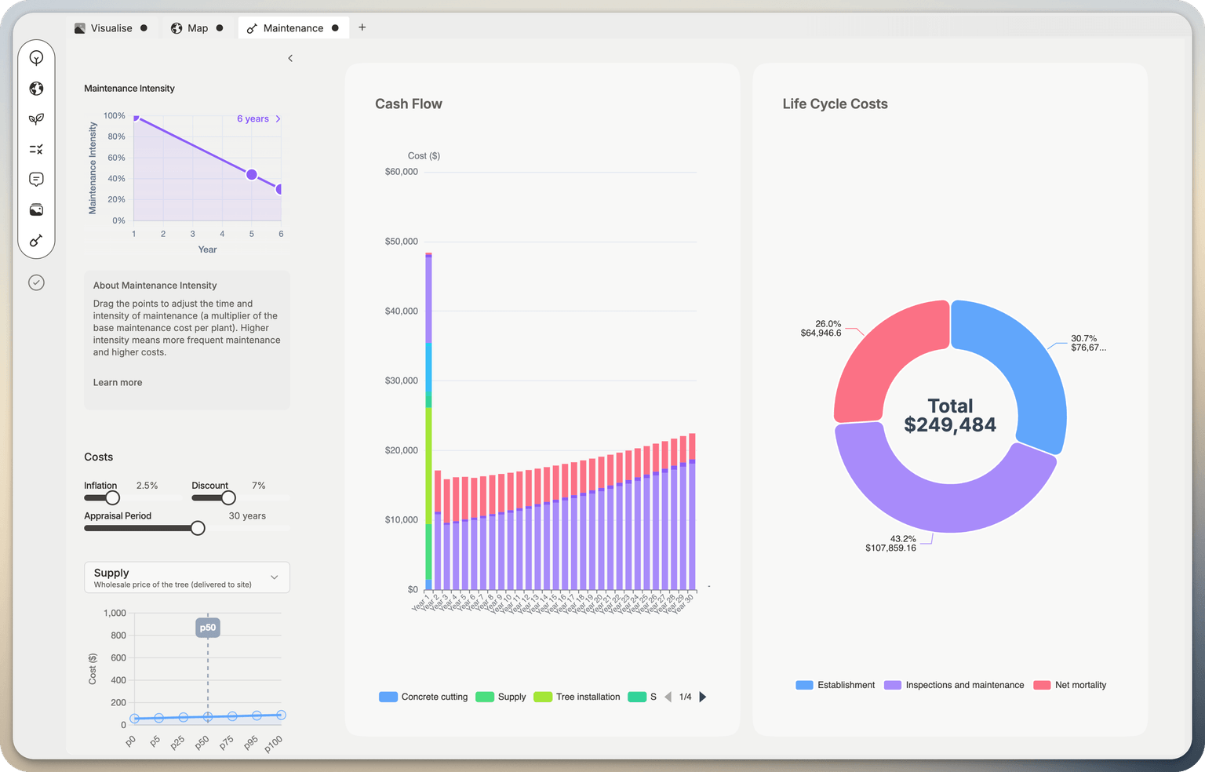This screenshot has width=1205, height=772.
Task: Go to next Cash Flow legend page
Action: [x=703, y=697]
